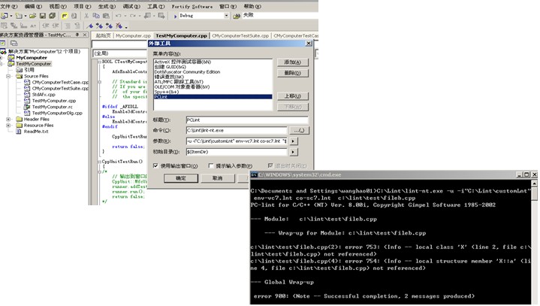Image resolution: width=540 pixels, height=306 pixels.
Task: Click the Copy toolbar icon
Action: [96, 16]
